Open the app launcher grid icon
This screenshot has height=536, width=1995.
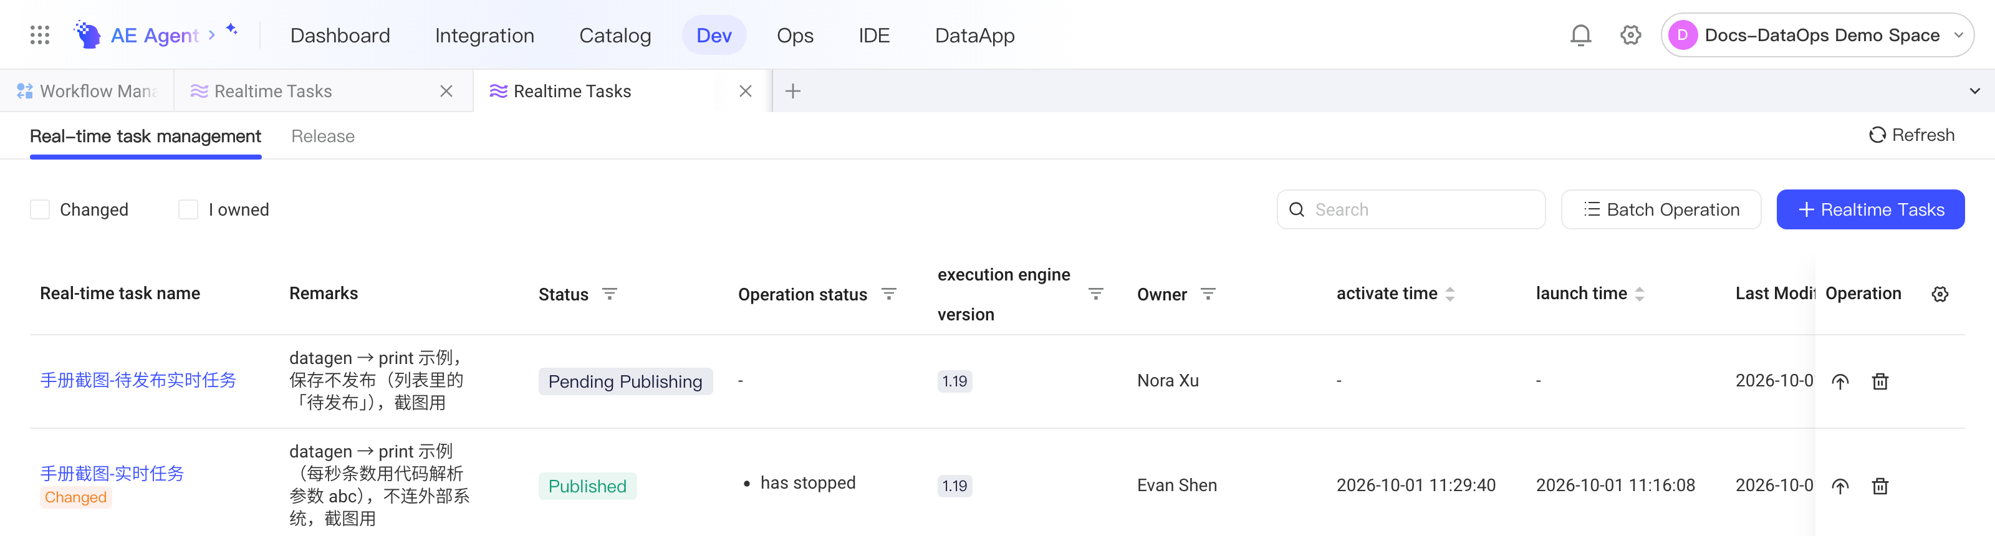tap(39, 35)
